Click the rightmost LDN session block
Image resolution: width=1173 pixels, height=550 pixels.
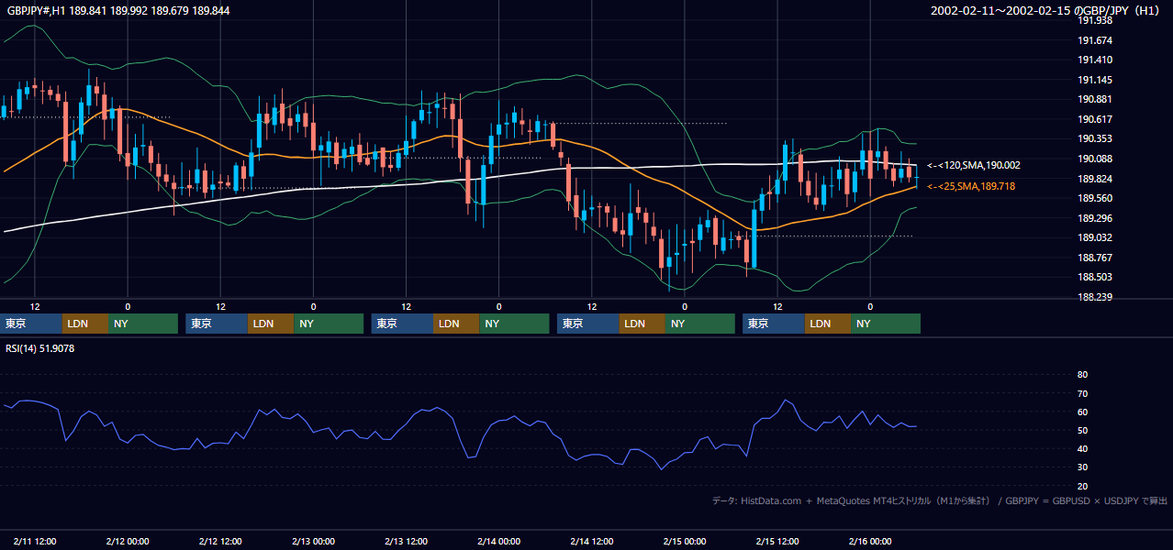pyautogui.click(x=828, y=324)
